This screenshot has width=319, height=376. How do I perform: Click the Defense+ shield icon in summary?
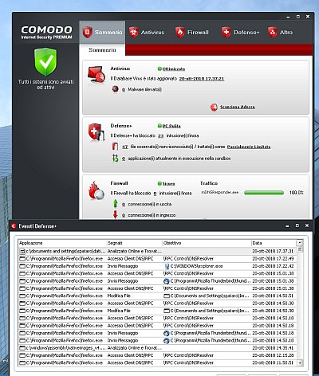[96, 132]
